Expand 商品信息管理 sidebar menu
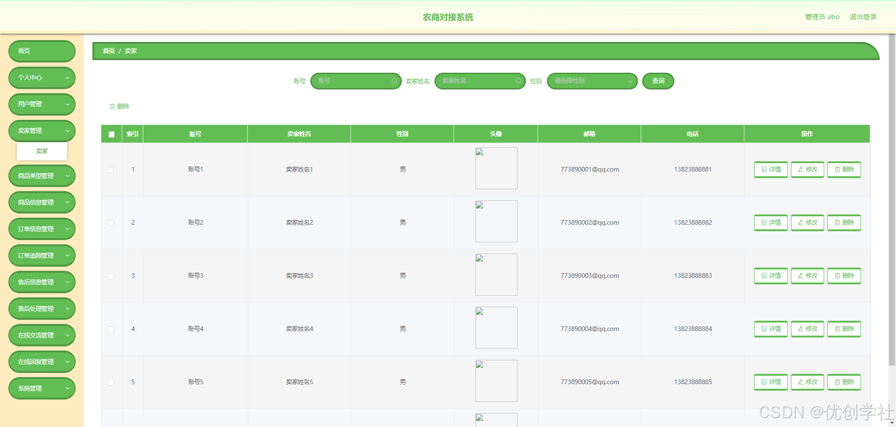896x427 pixels. click(x=42, y=202)
